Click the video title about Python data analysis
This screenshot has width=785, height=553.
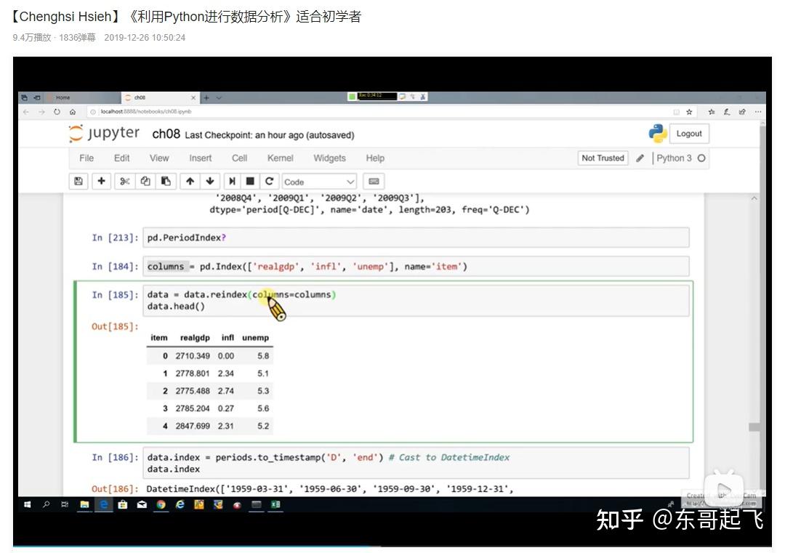click(186, 17)
